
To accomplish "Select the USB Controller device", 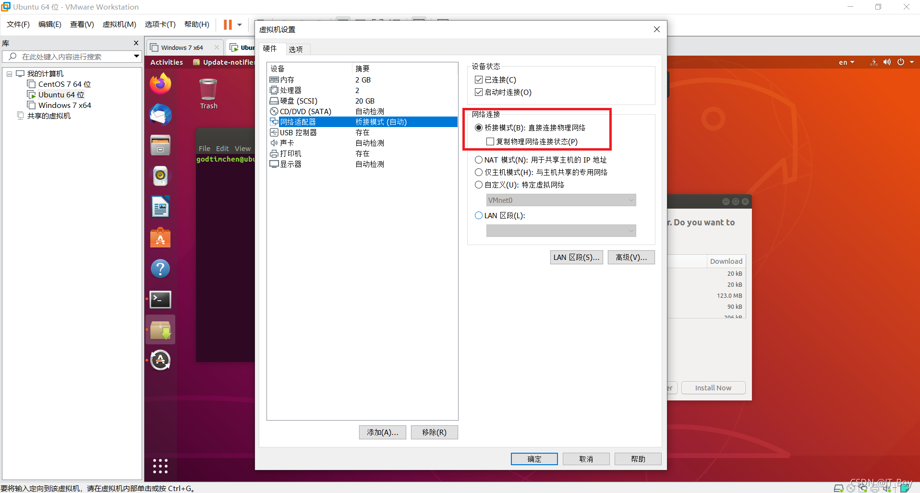I will (362, 132).
